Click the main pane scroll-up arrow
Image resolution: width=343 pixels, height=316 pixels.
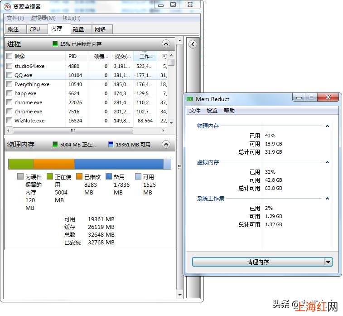(x=179, y=40)
